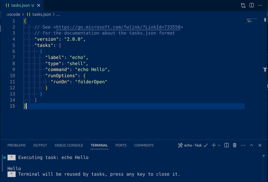
Task: Close the terminal panel
Action: pos(260,145)
